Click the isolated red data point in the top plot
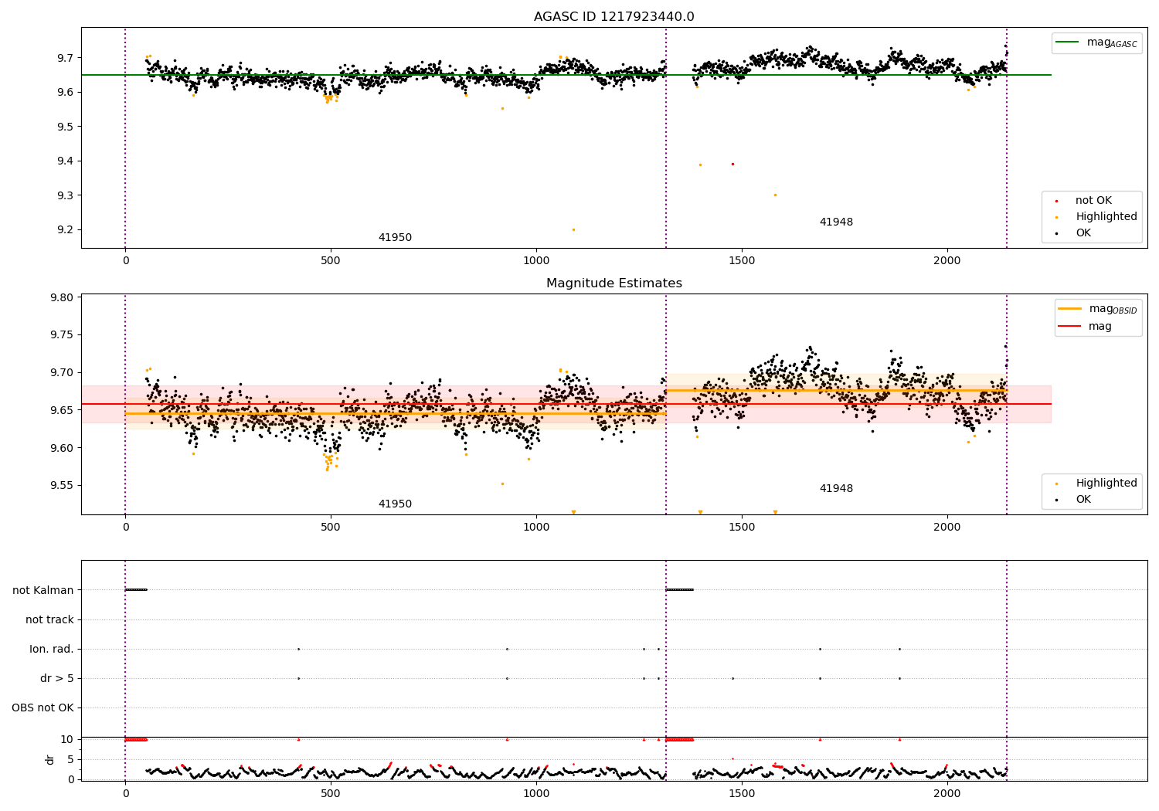The width and height of the screenshot is (1159, 811). point(732,164)
